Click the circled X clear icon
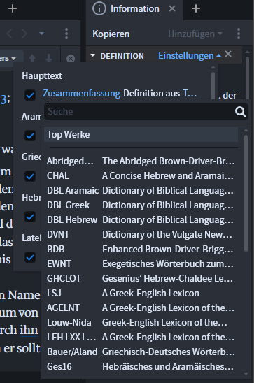Viewport: 254px width, 383px height. (x=71, y=59)
